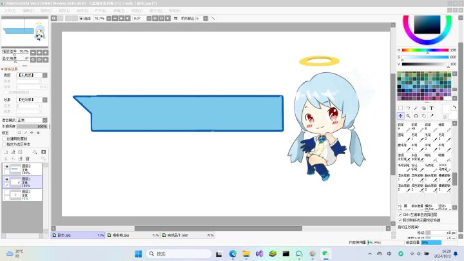Viewport: 464px width, 261px height.
Task: Open the 手抖修正 stabilizer value dropdown
Action: pos(206,18)
